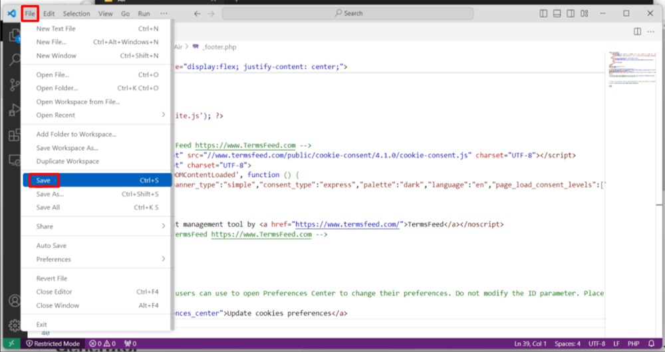Click the Restricted Mode status item

click(x=53, y=343)
